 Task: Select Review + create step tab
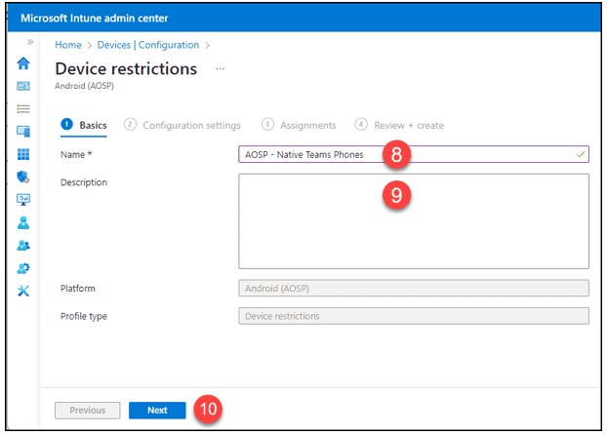point(399,125)
